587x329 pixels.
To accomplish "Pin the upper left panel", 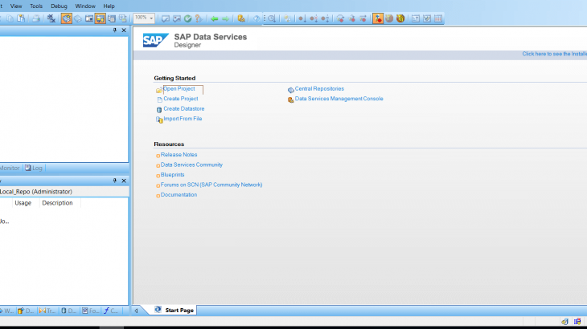I will (115, 30).
